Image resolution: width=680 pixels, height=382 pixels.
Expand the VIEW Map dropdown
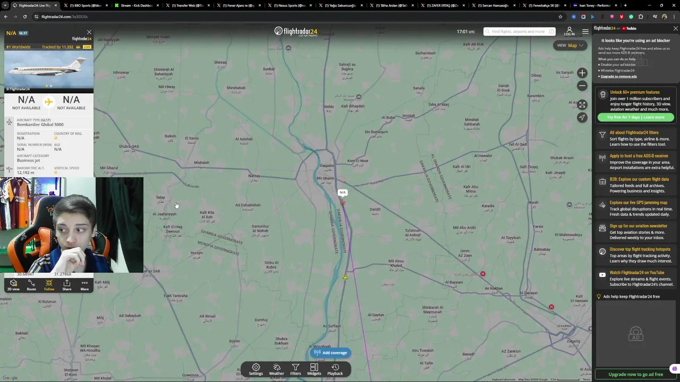[x=569, y=46]
